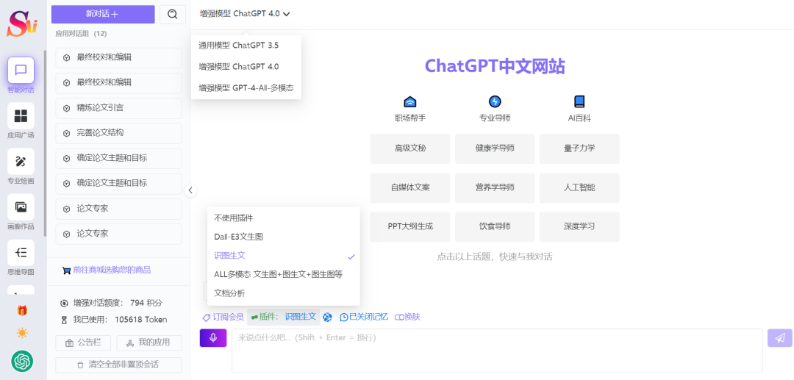This screenshot has height=380, width=794.
Task: Toggle the 换肤 skin switch
Action: point(407,318)
